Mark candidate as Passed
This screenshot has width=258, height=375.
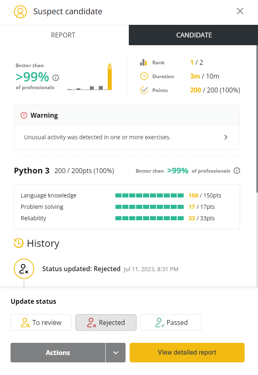(171, 322)
